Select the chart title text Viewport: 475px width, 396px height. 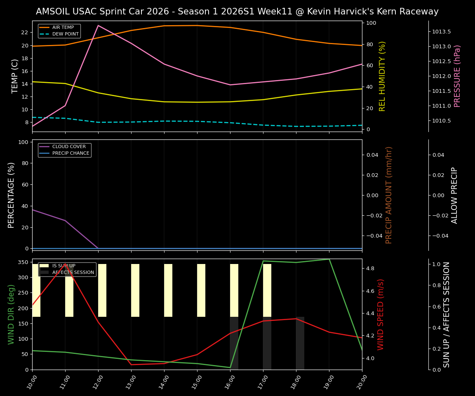(237, 12)
